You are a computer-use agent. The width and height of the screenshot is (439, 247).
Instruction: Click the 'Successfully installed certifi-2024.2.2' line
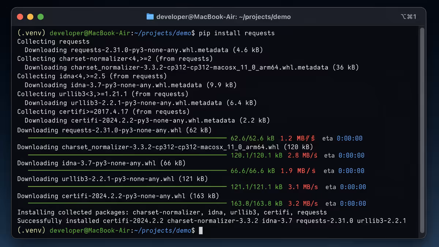tap(212, 221)
